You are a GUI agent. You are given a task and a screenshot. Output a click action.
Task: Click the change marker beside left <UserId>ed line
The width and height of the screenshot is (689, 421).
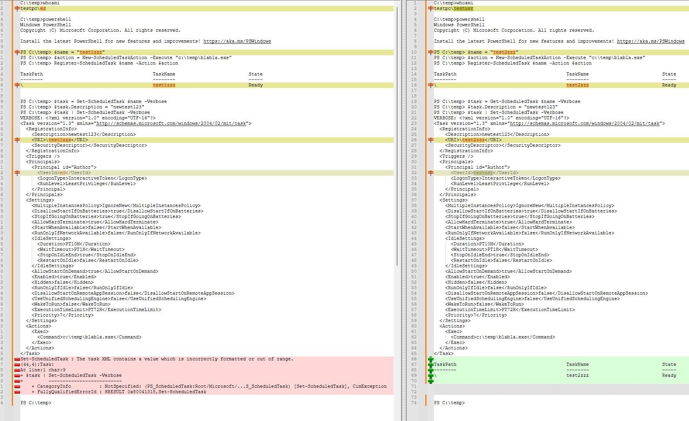(17, 173)
